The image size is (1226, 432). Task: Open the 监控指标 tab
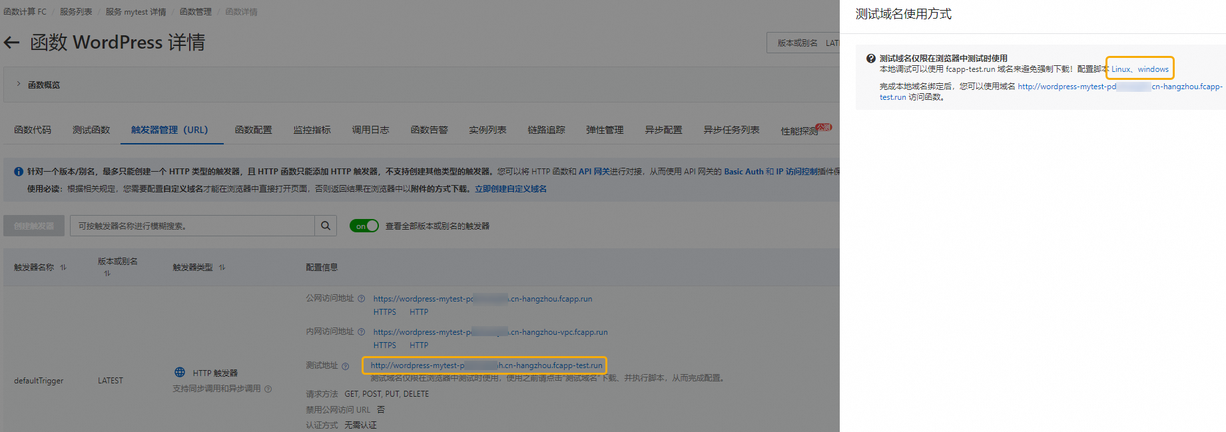point(312,130)
